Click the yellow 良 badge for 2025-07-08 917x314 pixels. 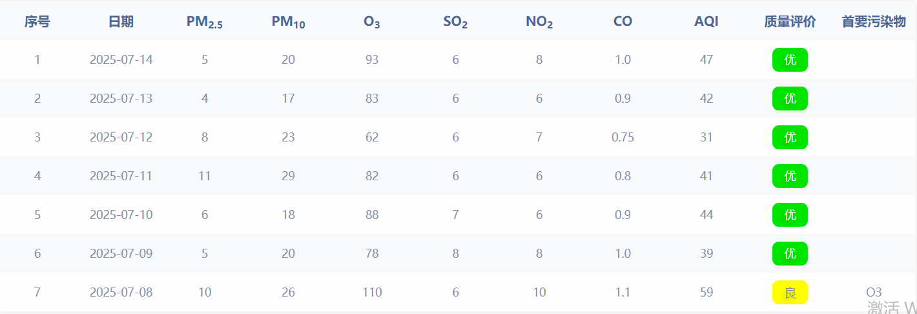pyautogui.click(x=790, y=292)
